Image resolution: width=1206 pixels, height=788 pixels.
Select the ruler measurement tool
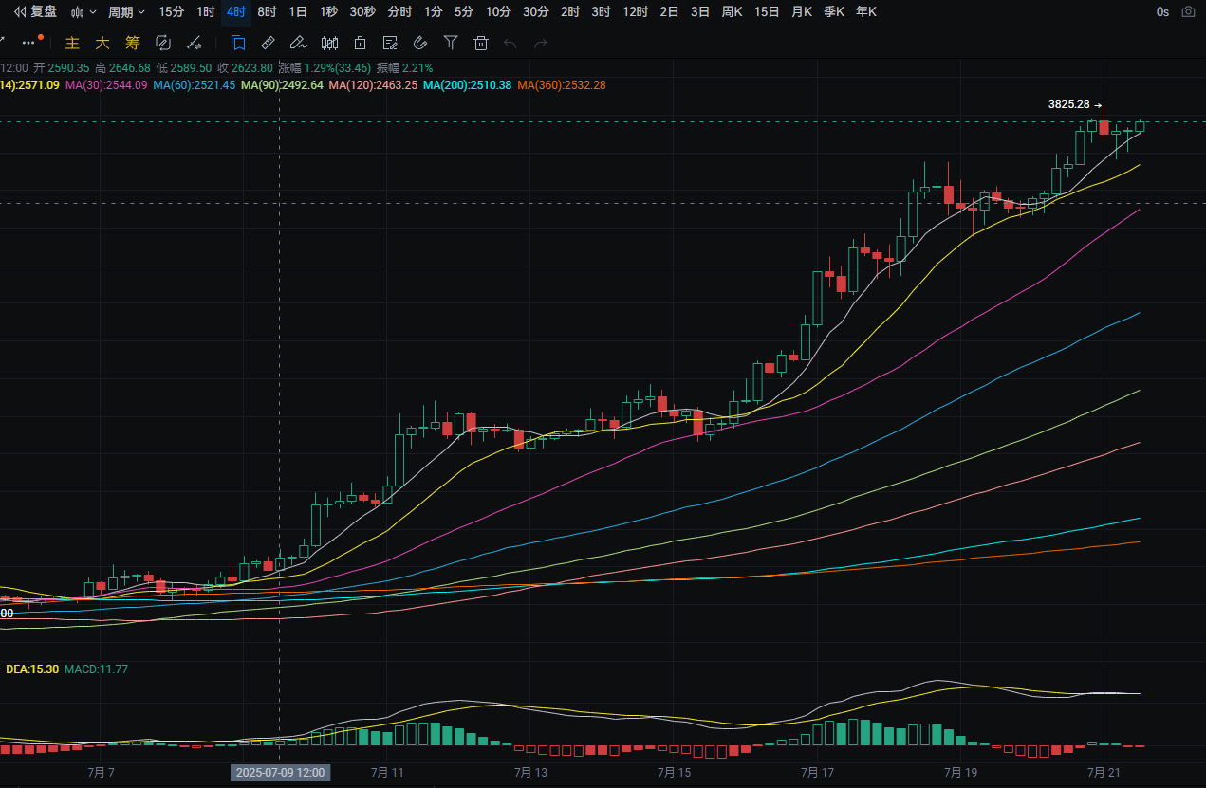coord(268,43)
